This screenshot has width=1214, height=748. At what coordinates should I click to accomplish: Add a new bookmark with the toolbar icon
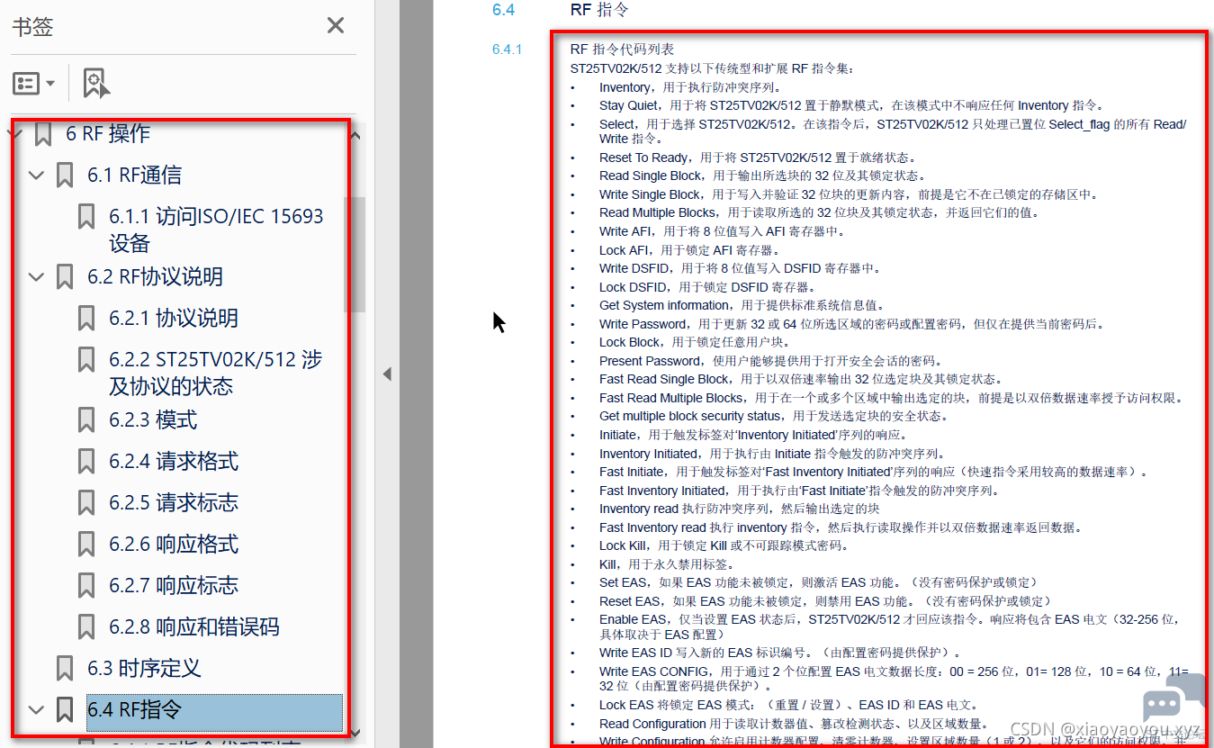tap(96, 83)
